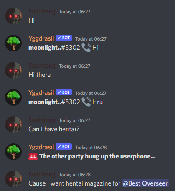Click the Yggdrasil username above the "Hru" message

pos(41,93)
